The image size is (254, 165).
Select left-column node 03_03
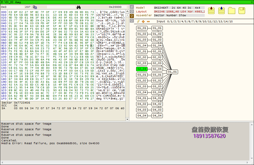142,87
